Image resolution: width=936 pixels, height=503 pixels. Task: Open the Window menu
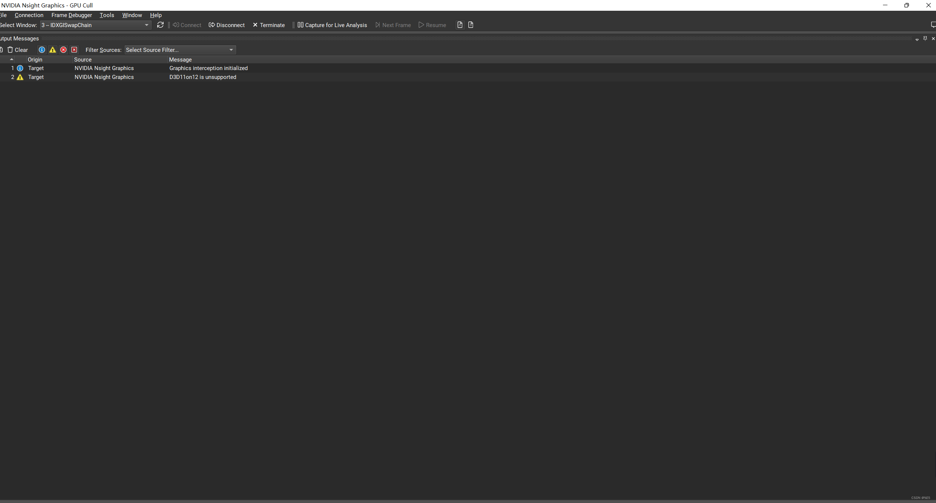coord(132,15)
